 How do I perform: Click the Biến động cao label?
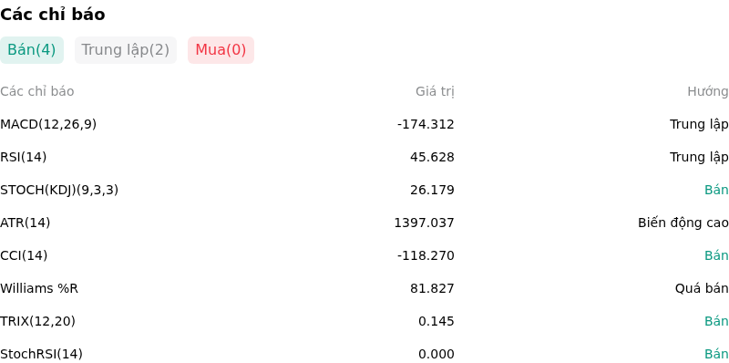click(x=683, y=223)
